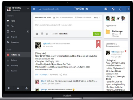
Task: Click the green Share button
Action: 97,34
